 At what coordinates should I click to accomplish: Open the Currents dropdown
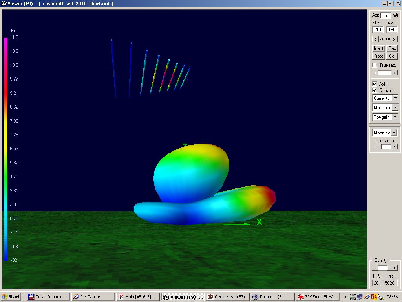395,98
